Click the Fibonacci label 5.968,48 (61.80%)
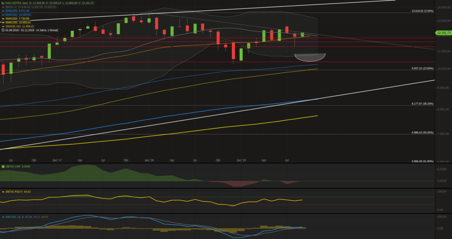The image size is (452, 239). (422, 161)
